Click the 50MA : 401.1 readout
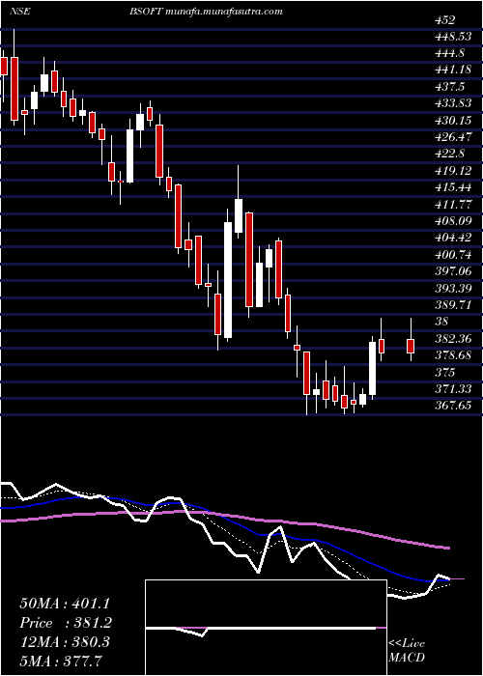 [65, 604]
